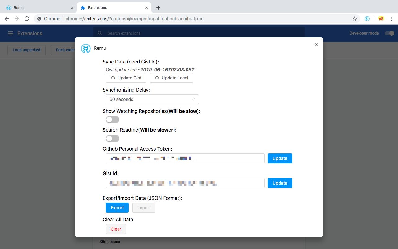Viewport: 398px width, 249px height.
Task: Enable Search Readme switch
Action: click(113, 138)
